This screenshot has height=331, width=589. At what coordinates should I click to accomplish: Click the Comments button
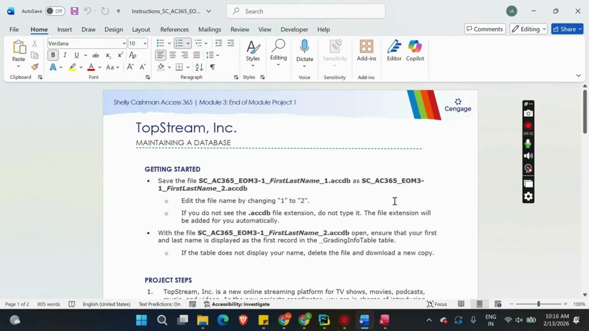(485, 29)
